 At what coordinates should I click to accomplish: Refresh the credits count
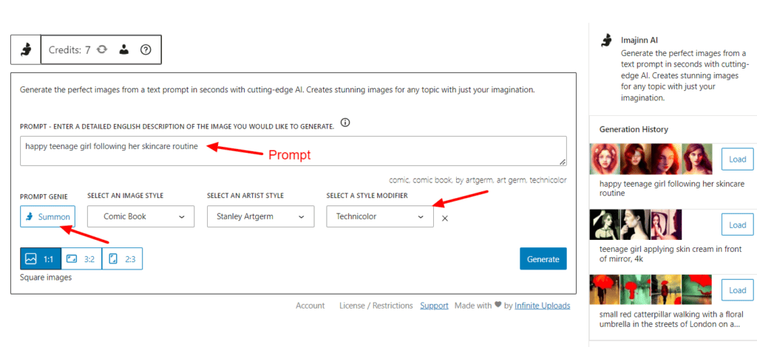tap(102, 49)
